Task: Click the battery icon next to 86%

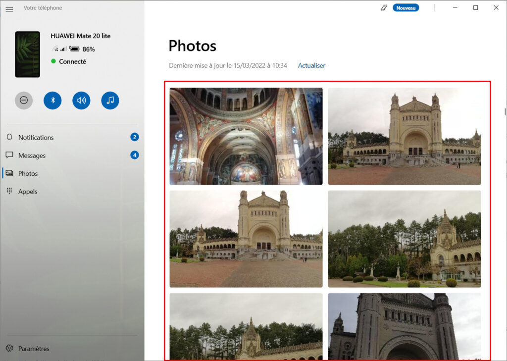Action: click(x=74, y=49)
